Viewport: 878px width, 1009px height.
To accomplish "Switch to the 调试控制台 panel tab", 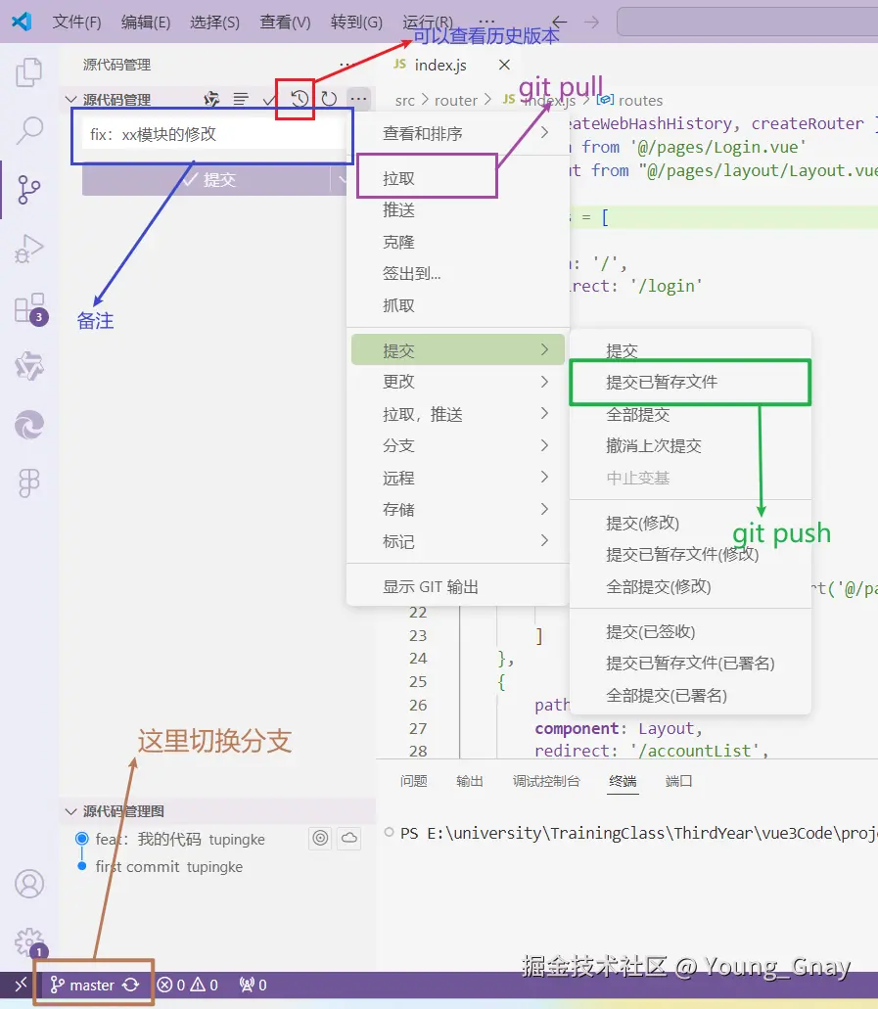I will click(546, 781).
